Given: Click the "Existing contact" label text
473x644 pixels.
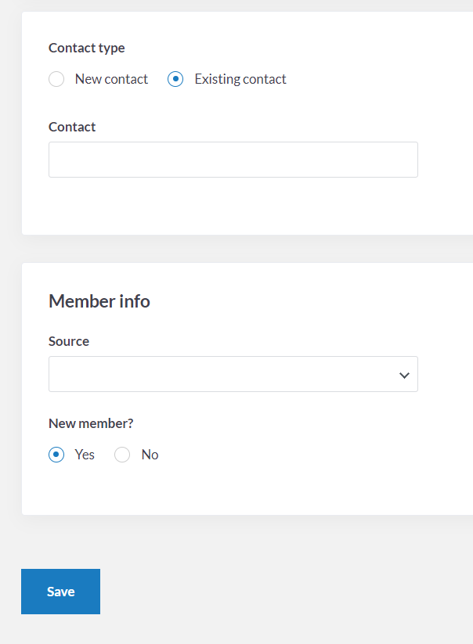Looking at the screenshot, I should [x=240, y=79].
